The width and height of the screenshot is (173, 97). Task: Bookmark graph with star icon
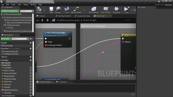38,20
